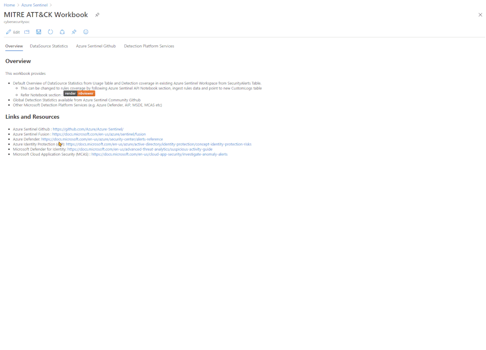Open the workbook folder icon
Viewport: 486px width, 350px height.
(x=27, y=32)
